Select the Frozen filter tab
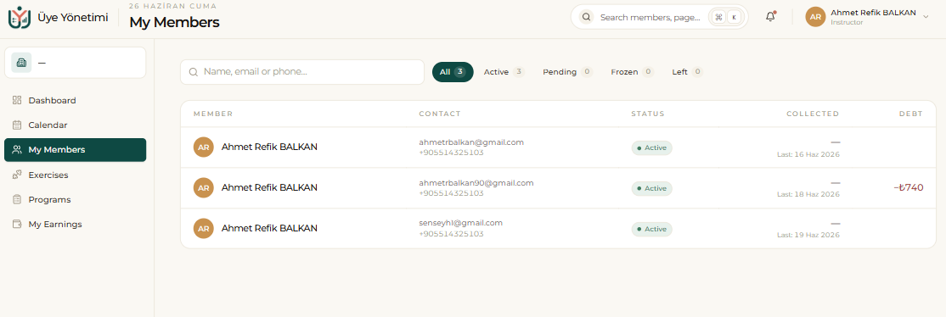946x317 pixels. coord(632,72)
